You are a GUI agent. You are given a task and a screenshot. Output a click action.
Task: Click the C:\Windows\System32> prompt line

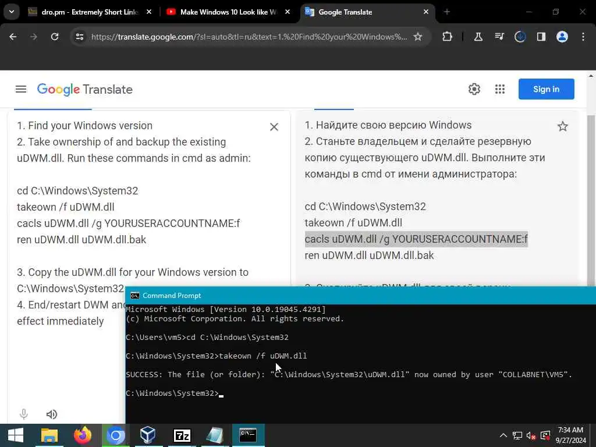point(174,393)
